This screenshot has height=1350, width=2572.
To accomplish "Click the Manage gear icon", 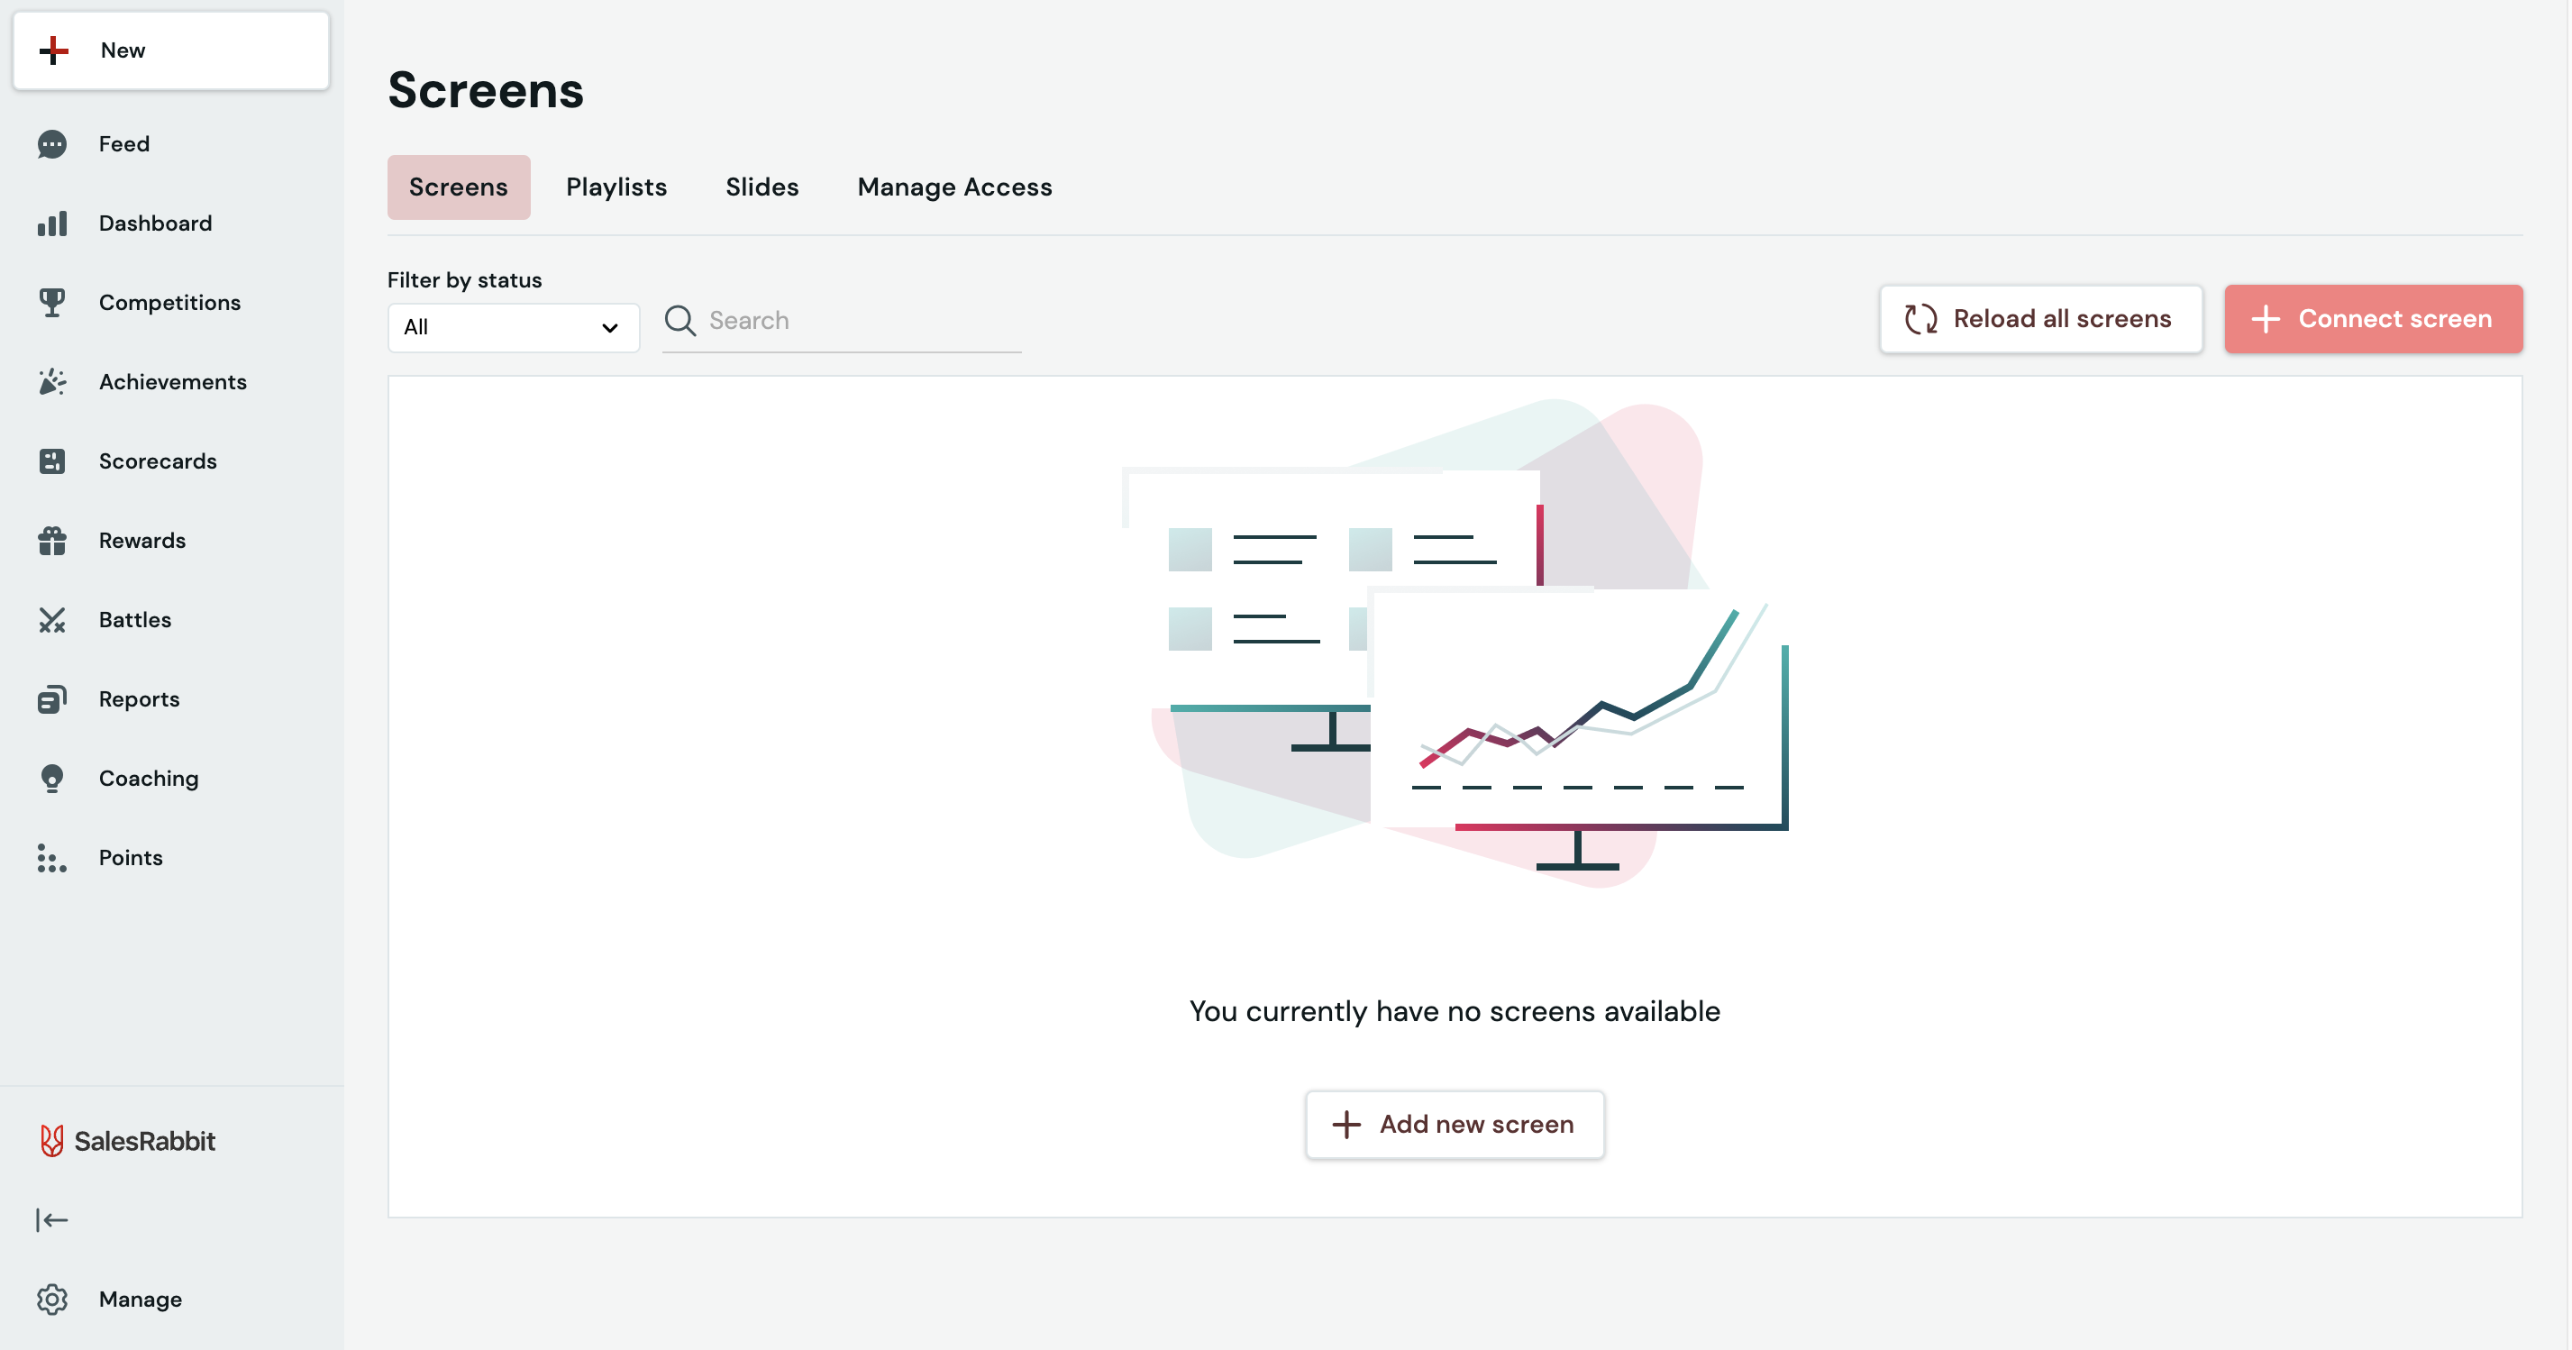I will click(52, 1299).
